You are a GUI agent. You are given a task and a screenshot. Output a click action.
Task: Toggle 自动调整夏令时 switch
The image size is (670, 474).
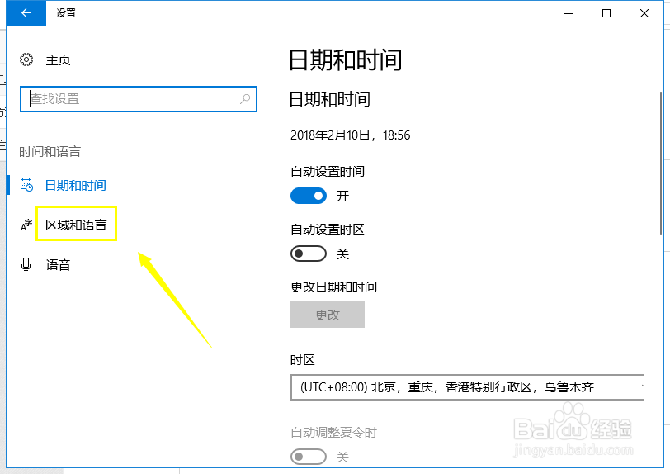click(309, 457)
